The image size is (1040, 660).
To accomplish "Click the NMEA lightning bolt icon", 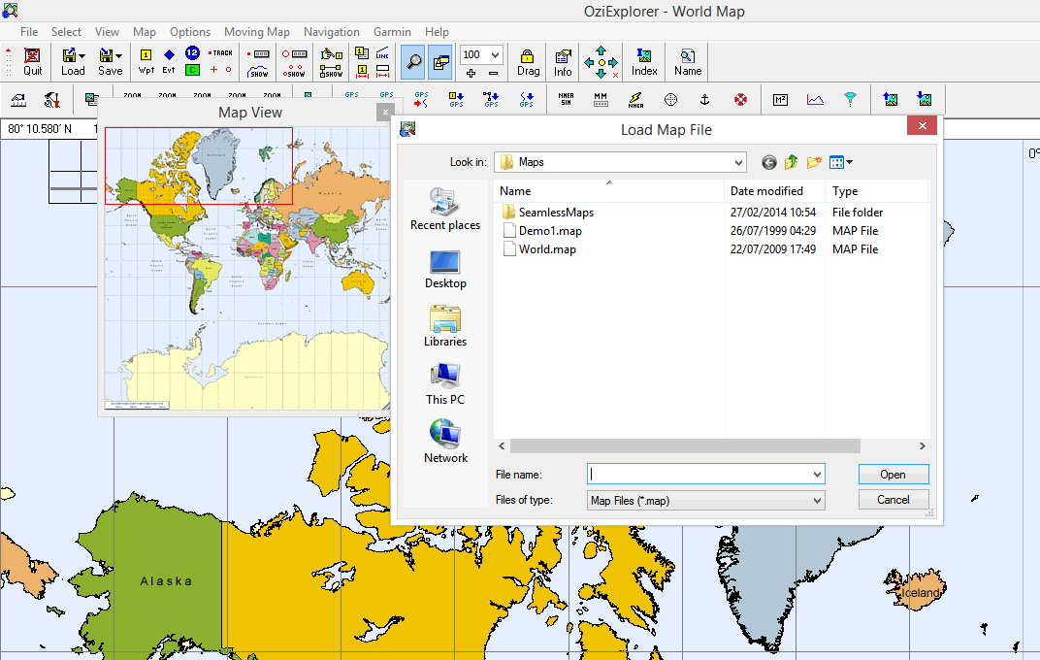I will pyautogui.click(x=635, y=100).
